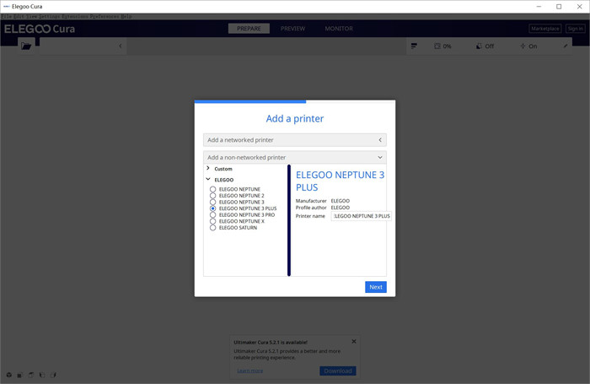The image size is (590, 384).
Task: Collapse the ELEGOO printer category
Action: tap(208, 180)
